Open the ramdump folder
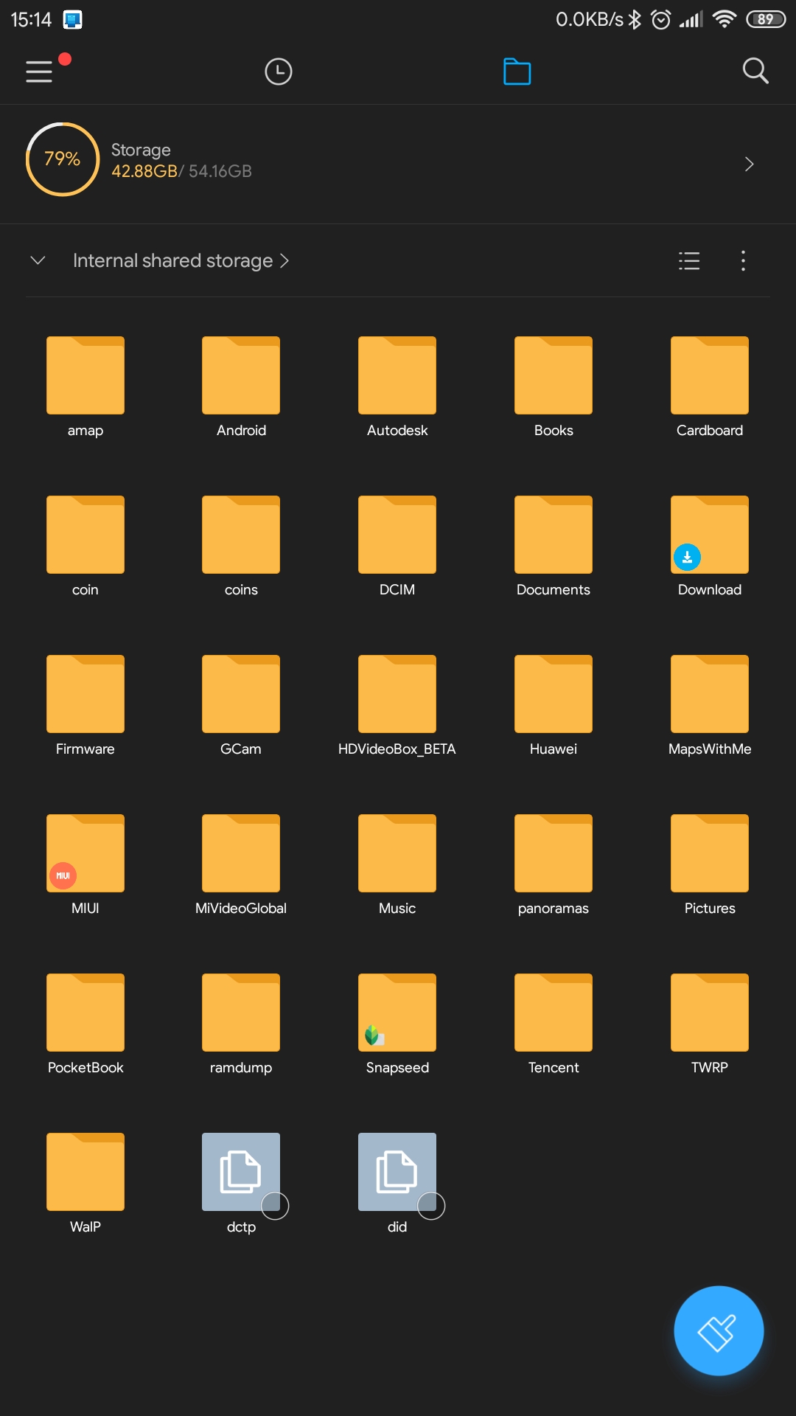Viewport: 796px width, 1416px height. 241,1024
